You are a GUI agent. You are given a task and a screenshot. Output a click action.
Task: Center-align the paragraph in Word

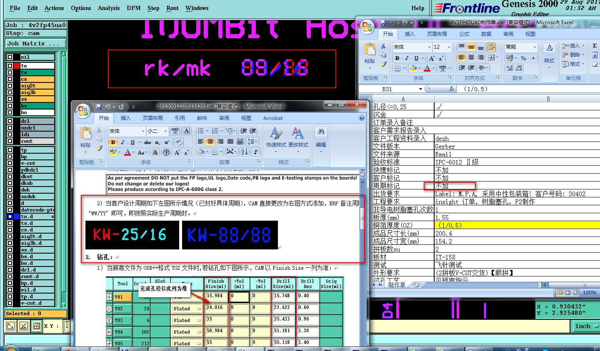[x=210, y=142]
